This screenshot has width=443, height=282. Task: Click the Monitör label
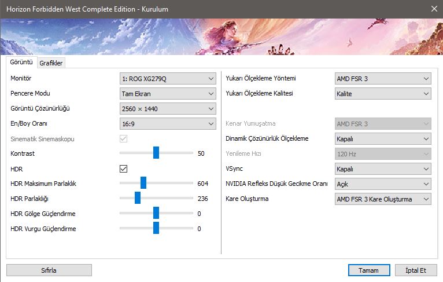(21, 78)
